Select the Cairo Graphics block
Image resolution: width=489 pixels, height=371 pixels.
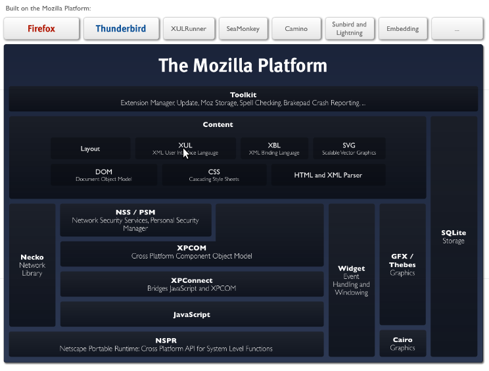tap(402, 343)
